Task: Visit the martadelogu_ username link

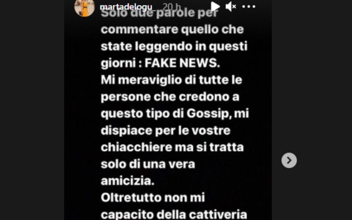Action: 128,7
